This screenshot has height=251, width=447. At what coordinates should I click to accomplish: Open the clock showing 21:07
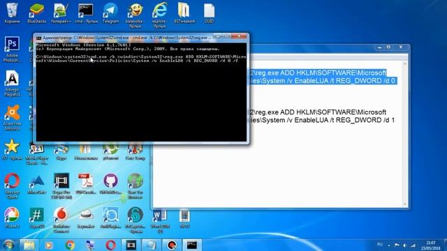(x=431, y=245)
